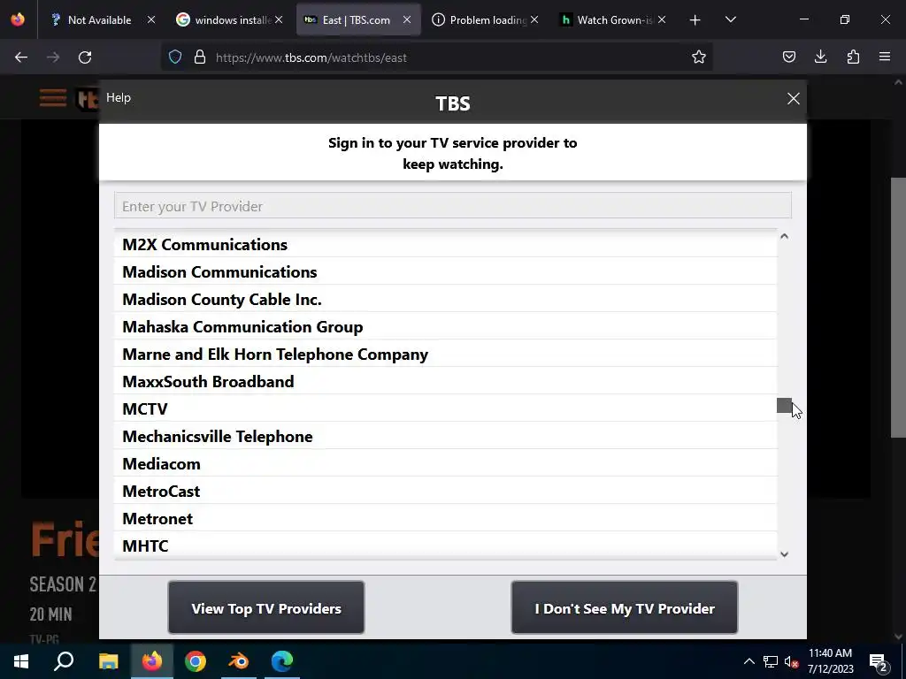906x679 pixels.
Task: Bookmark this page with star icon
Action: coord(699,57)
